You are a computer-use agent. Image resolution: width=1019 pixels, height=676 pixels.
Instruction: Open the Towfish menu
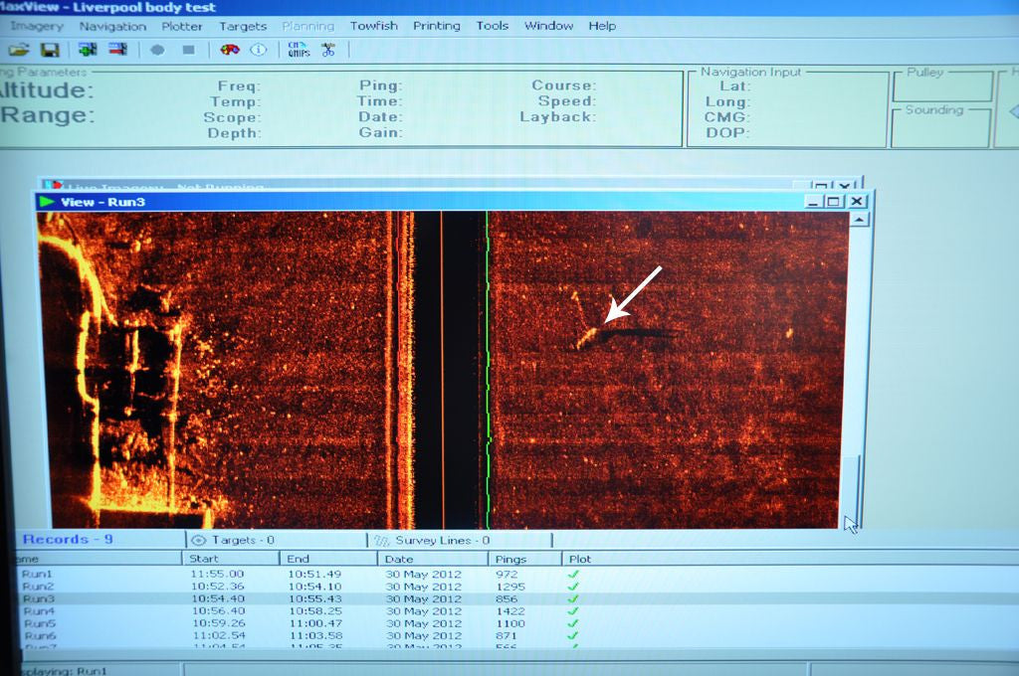(374, 26)
